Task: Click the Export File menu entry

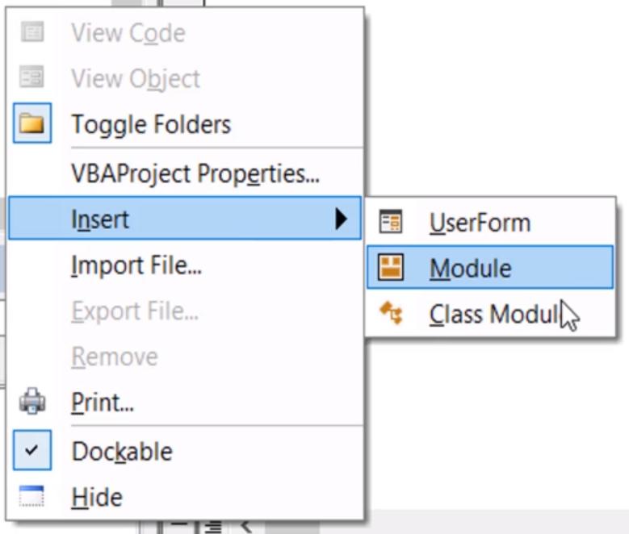Action: point(135,311)
